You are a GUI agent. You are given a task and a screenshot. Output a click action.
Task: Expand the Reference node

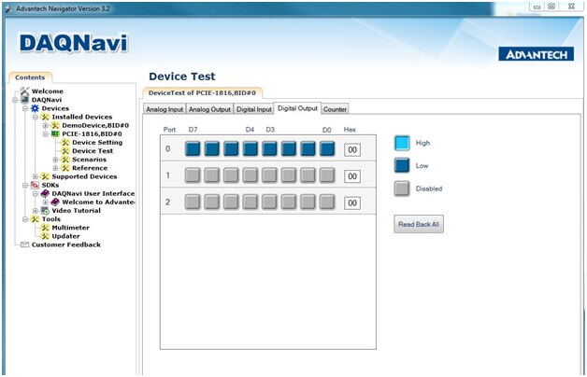[x=55, y=168]
